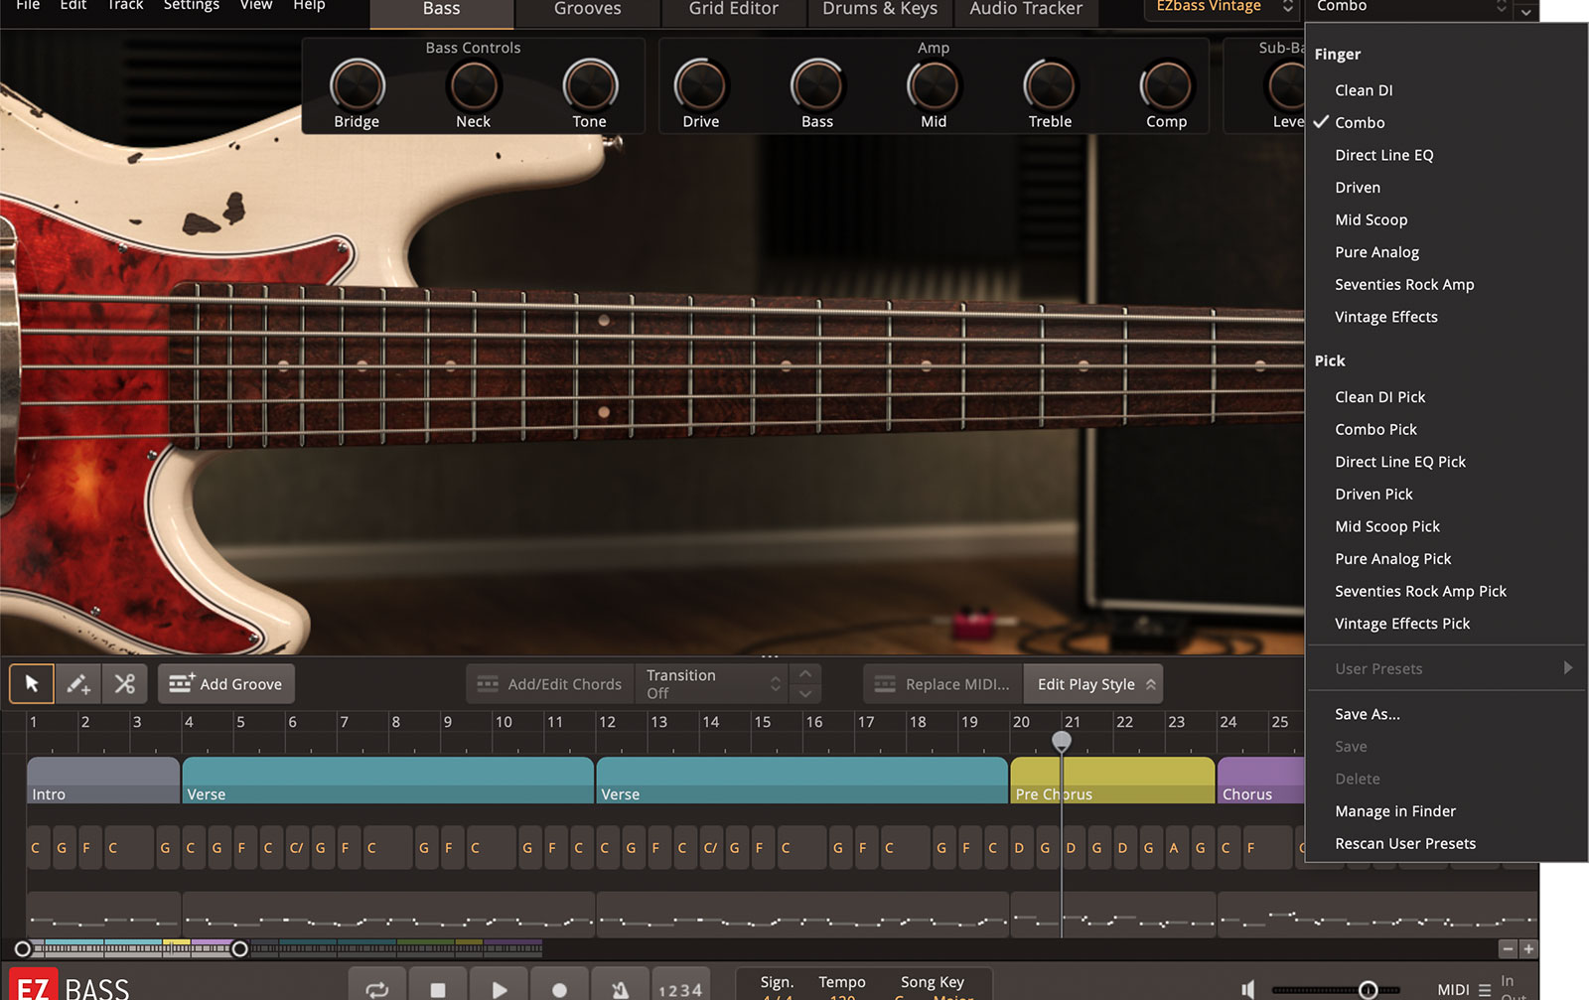1589x1000 pixels.
Task: Adjust the master volume slider handle
Action: coord(1368,989)
